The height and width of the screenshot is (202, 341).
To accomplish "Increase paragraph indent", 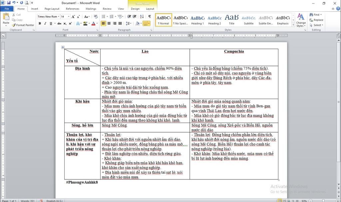I will pyautogui.click(x=135, y=17).
